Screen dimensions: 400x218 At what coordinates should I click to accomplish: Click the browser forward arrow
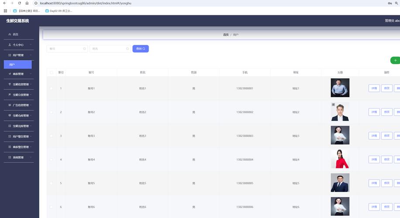(x=12, y=3)
